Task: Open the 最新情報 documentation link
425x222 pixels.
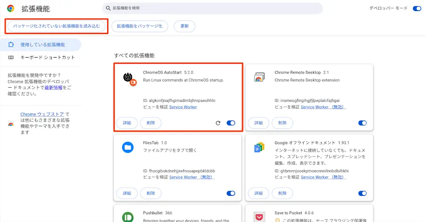Action: [54, 87]
